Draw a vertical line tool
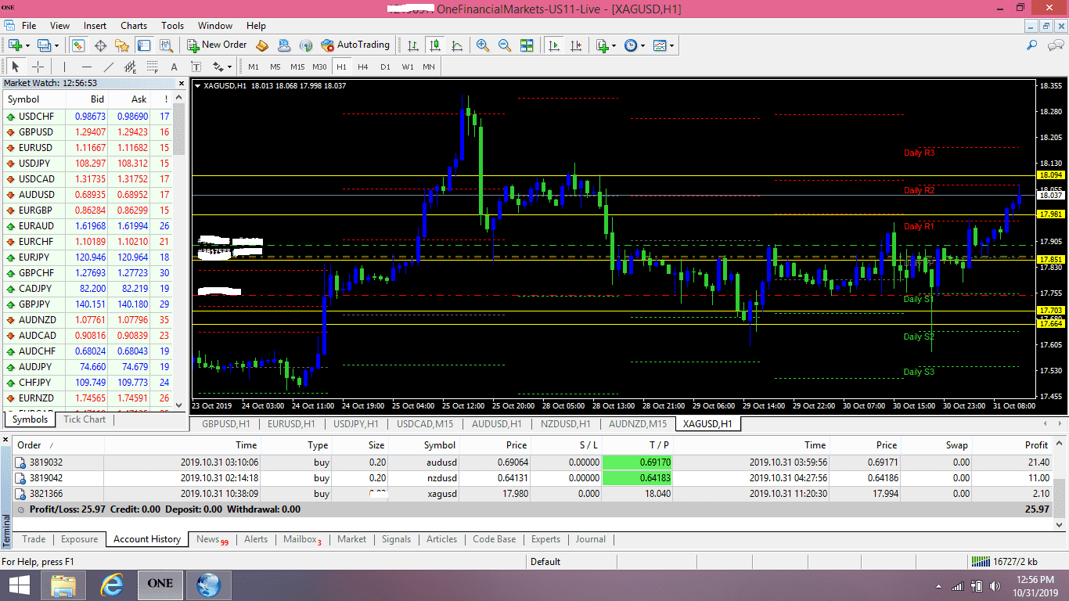This screenshot has height=601, width=1069. pos(64,67)
